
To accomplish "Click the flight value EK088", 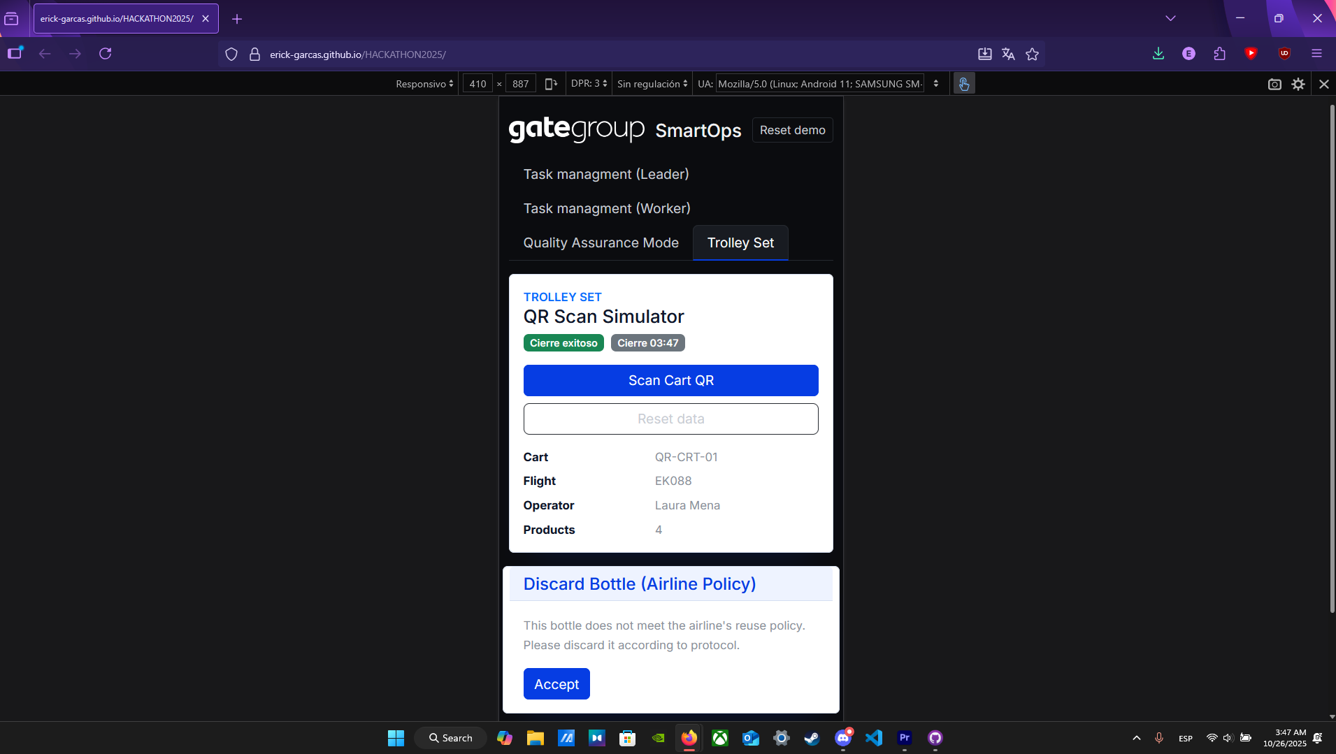I will pos(673,481).
